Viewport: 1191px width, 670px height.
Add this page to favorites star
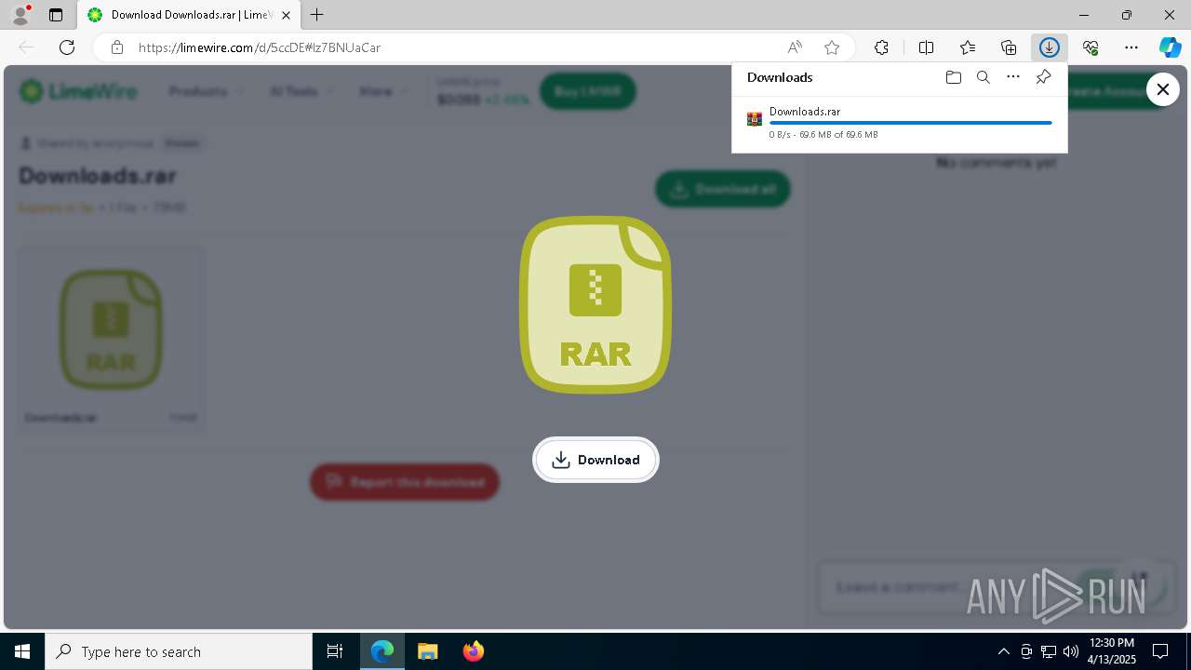pyautogui.click(x=832, y=47)
